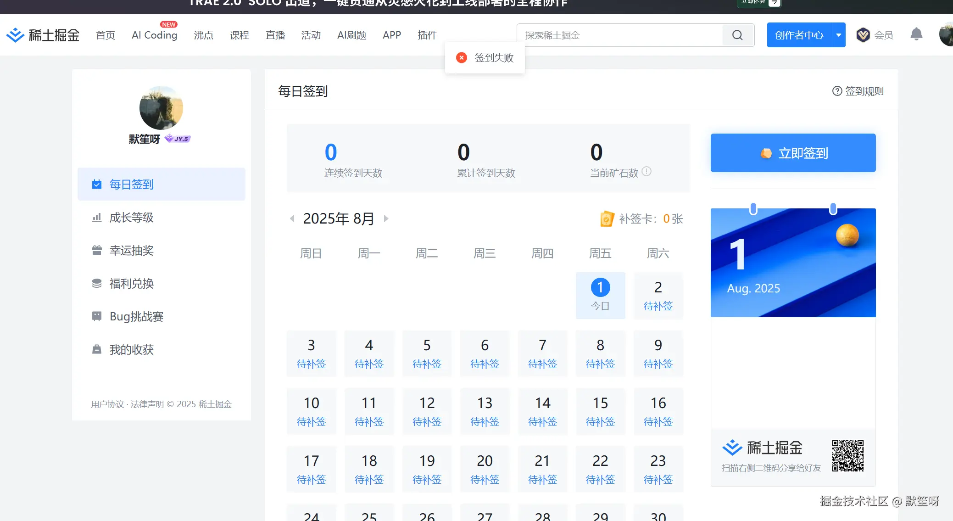Expand the 创作者中心 dropdown arrow
The height and width of the screenshot is (521, 953).
click(x=840, y=34)
